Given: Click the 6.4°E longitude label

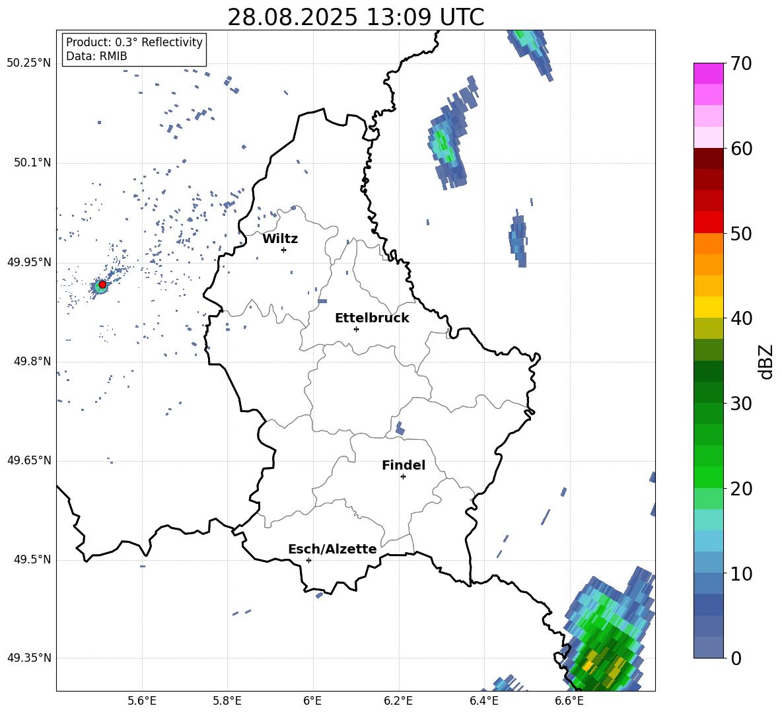Looking at the screenshot, I should coord(483,701).
